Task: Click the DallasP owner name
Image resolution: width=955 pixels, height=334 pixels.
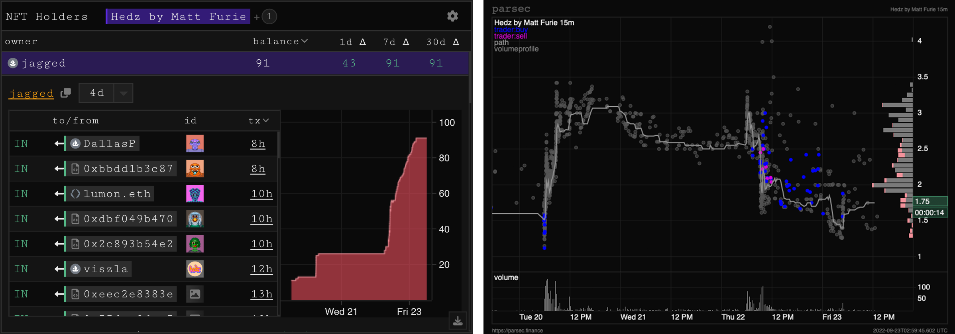Action: (110, 143)
